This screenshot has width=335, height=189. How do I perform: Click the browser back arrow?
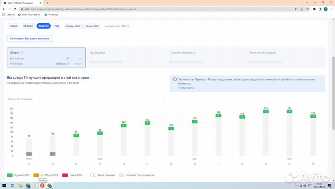coord(3,9)
